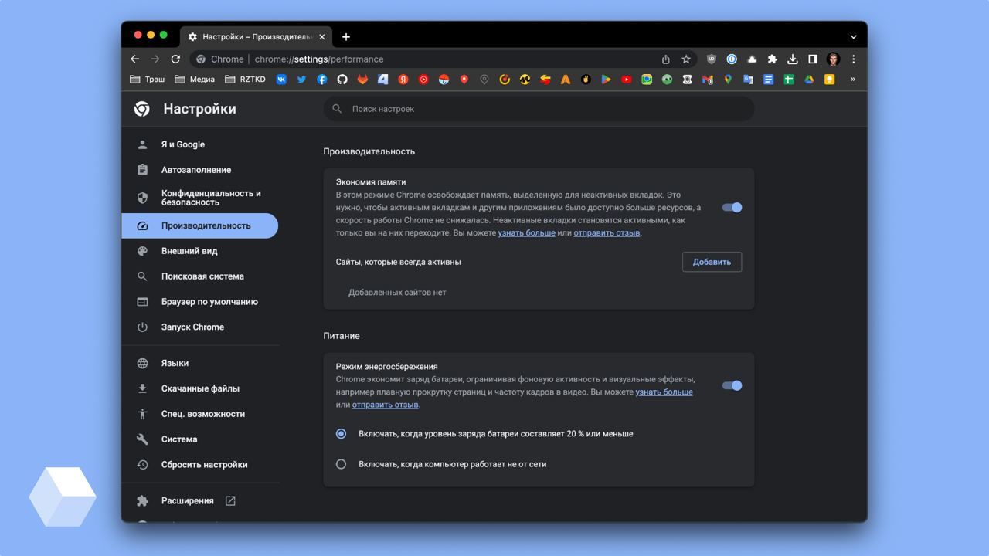Open the VK bookmark
Viewport: 989px width, 556px height.
pyautogui.click(x=281, y=79)
